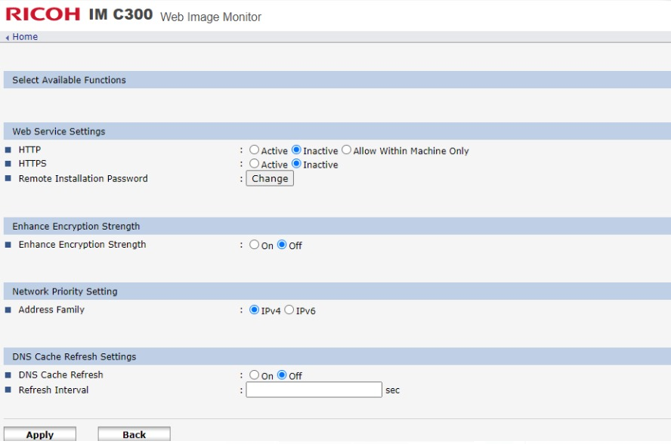Select Inactive for HTTP

pos(296,150)
